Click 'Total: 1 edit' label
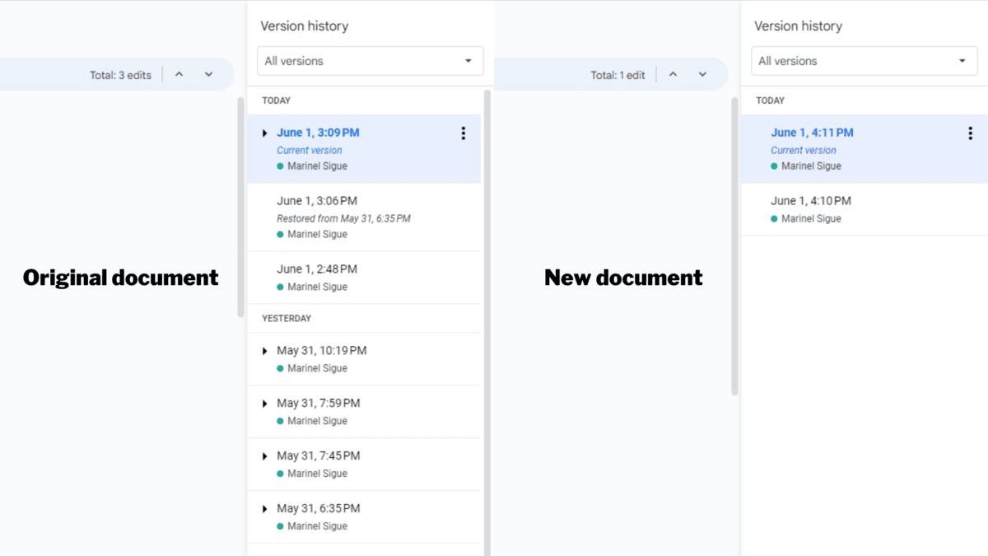Viewport: 988px width, 556px height. (x=617, y=75)
